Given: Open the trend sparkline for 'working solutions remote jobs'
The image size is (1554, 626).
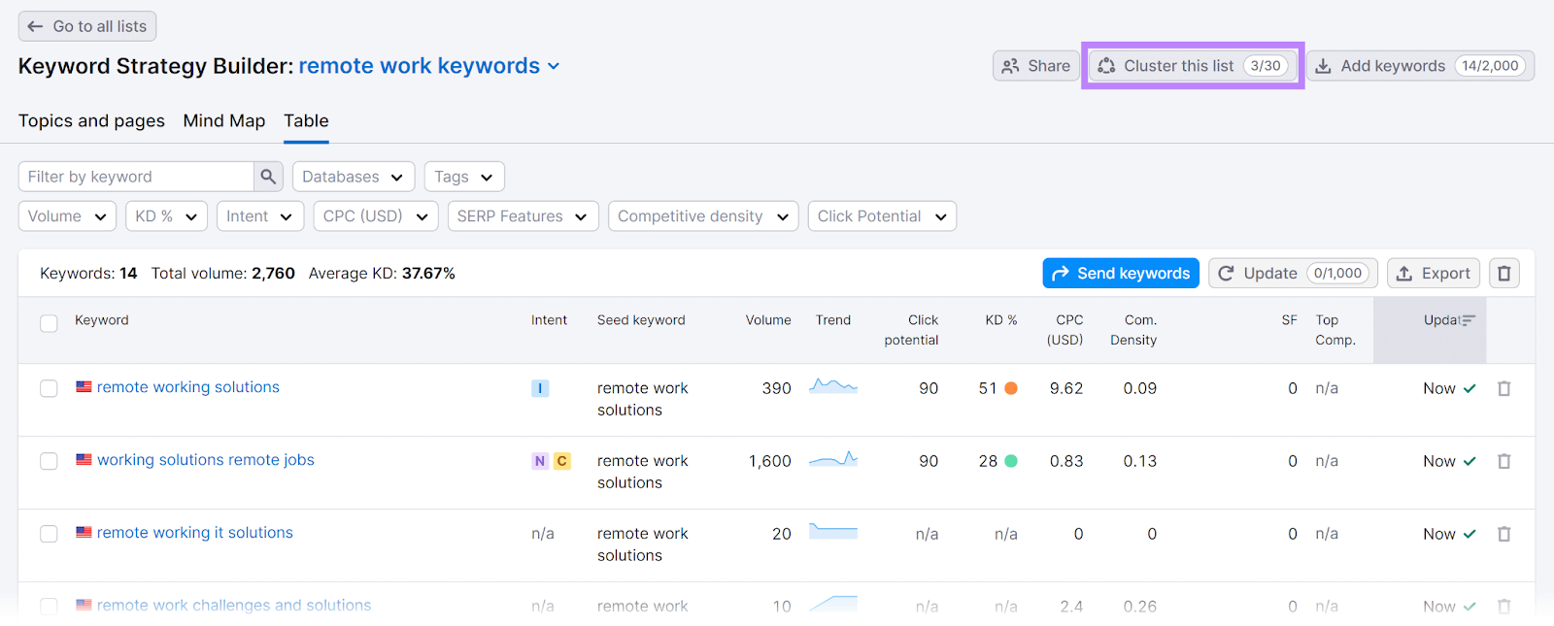Looking at the screenshot, I should click(833, 459).
